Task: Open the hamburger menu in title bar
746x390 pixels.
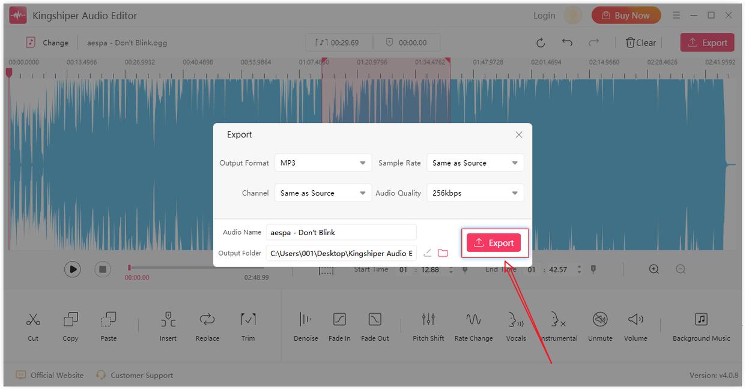Action: point(676,16)
